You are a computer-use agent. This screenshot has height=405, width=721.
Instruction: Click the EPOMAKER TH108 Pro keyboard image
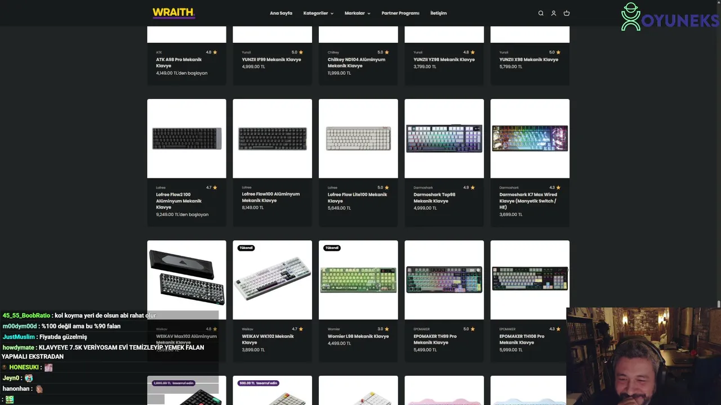pyautogui.click(x=530, y=280)
